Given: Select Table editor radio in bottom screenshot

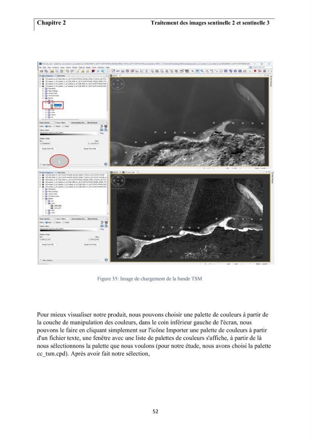Looking at the screenshot, I should pos(64,223).
